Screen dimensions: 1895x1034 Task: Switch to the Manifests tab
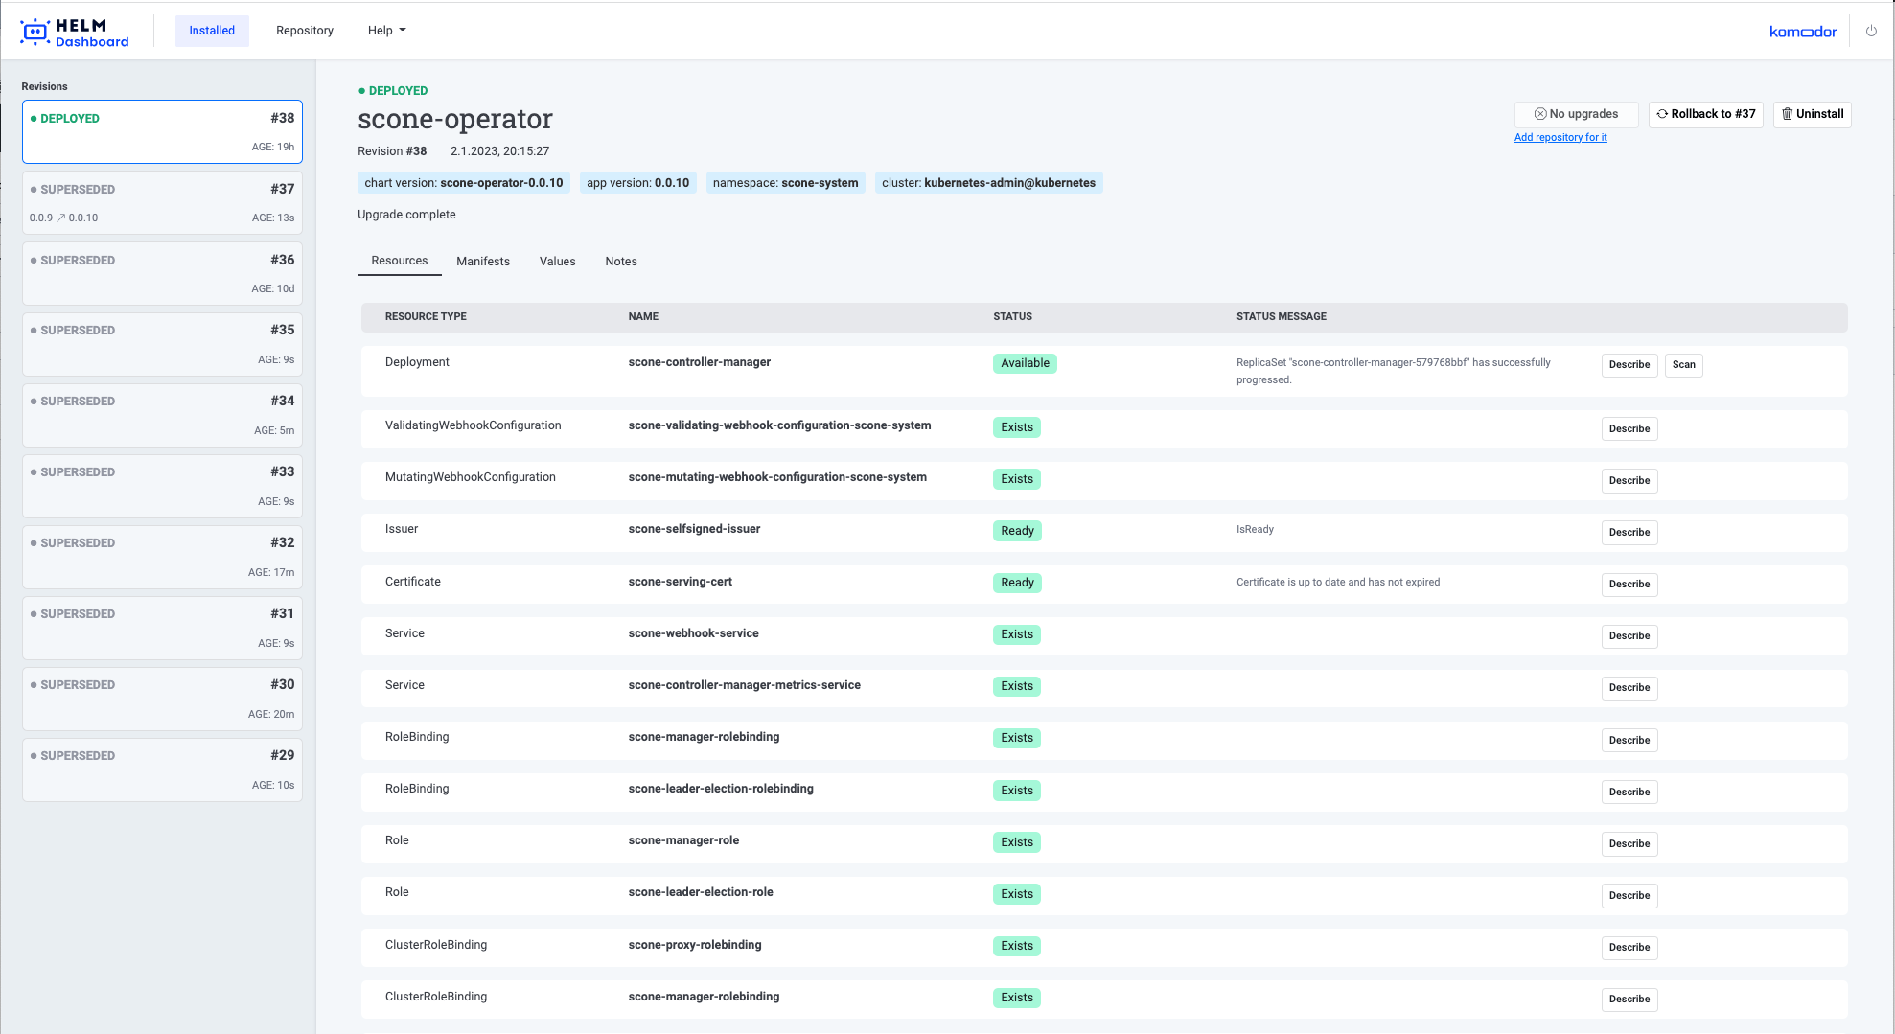tap(483, 261)
